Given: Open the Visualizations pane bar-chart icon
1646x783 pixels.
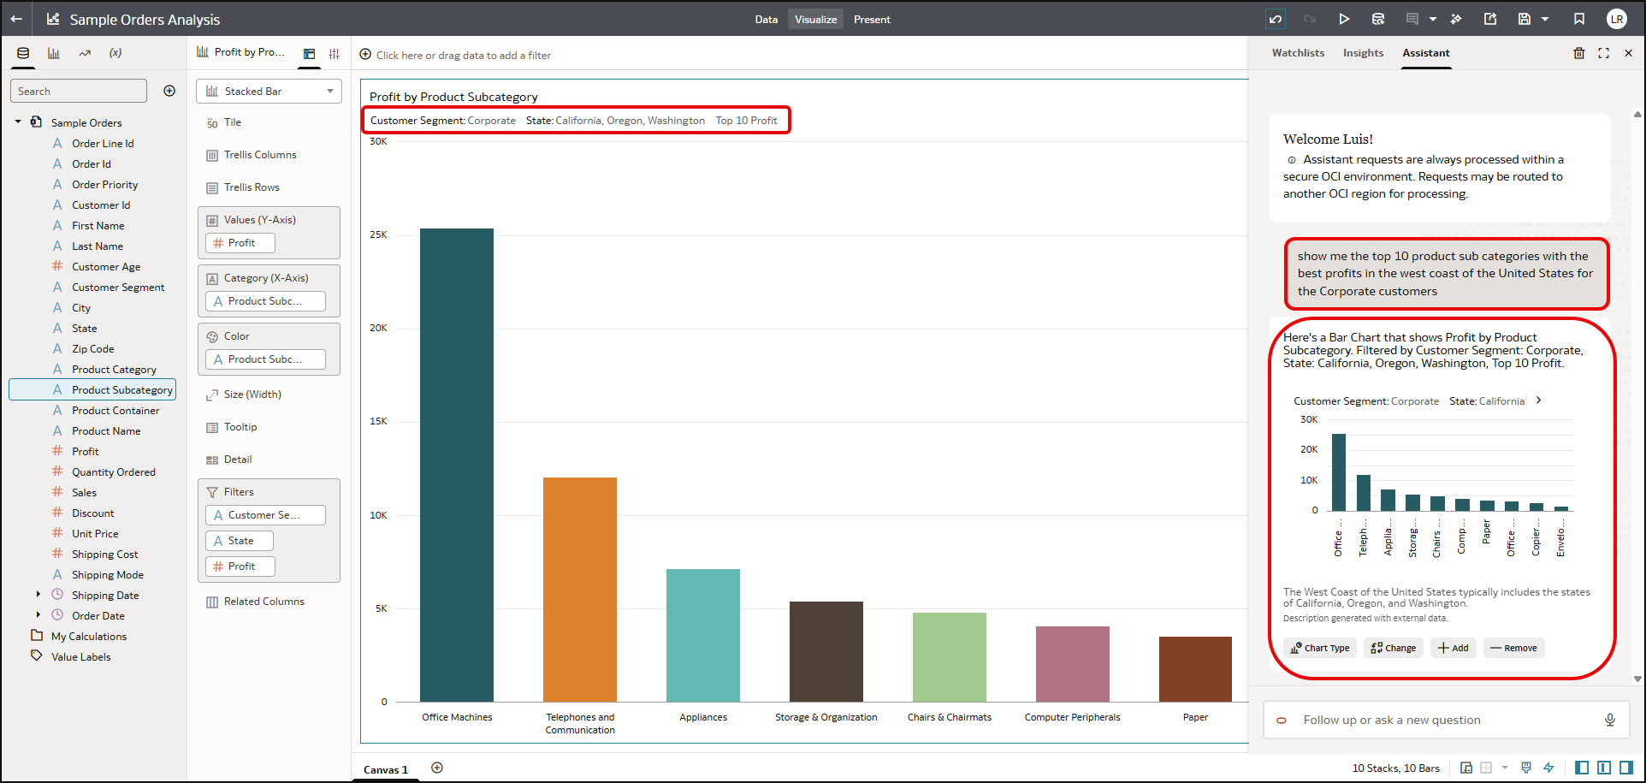Looking at the screenshot, I should (x=54, y=53).
